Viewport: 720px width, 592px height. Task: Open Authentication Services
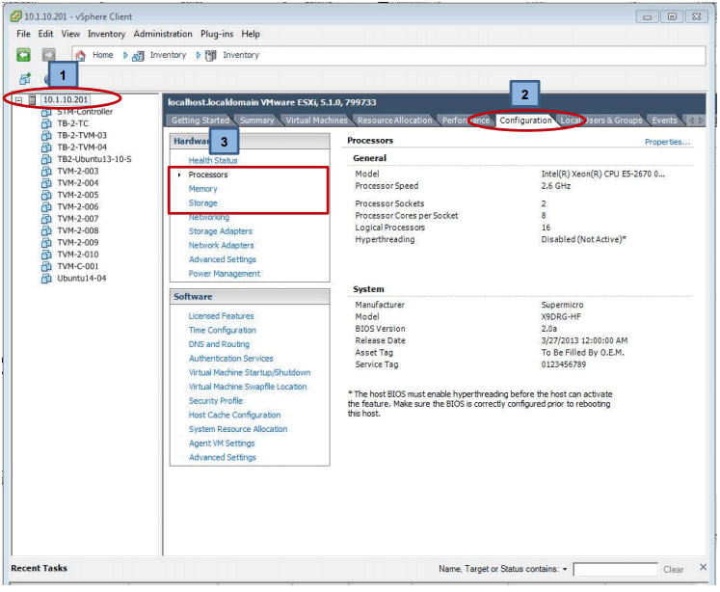tap(230, 359)
